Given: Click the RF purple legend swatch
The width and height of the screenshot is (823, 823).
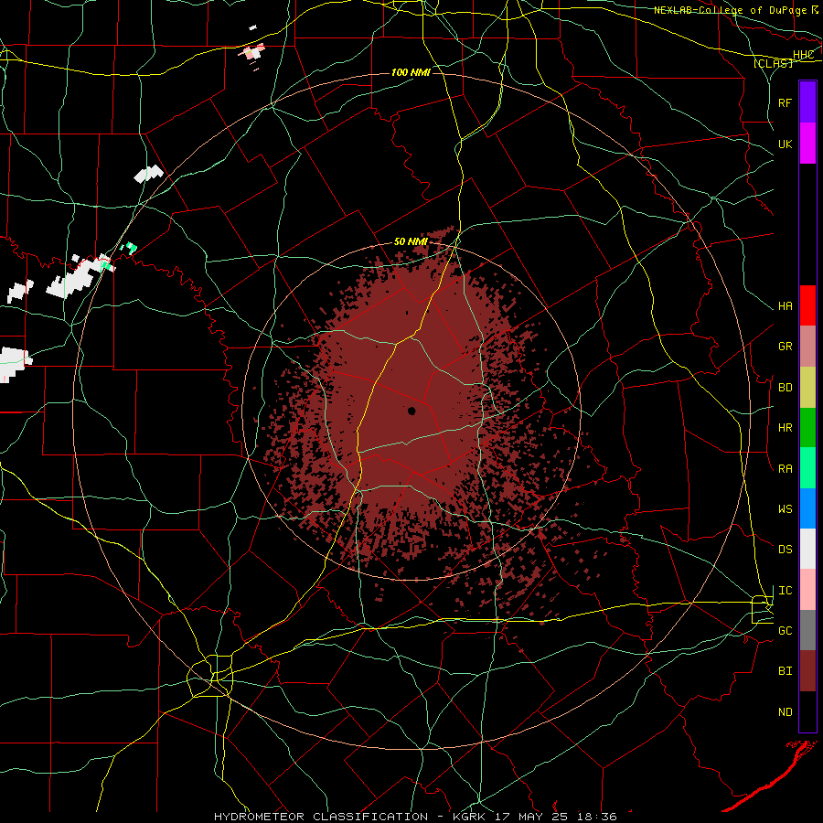Looking at the screenshot, I should tap(807, 102).
